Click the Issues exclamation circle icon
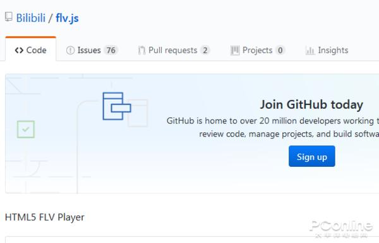Image resolution: width=379 pixels, height=243 pixels. pos(70,50)
